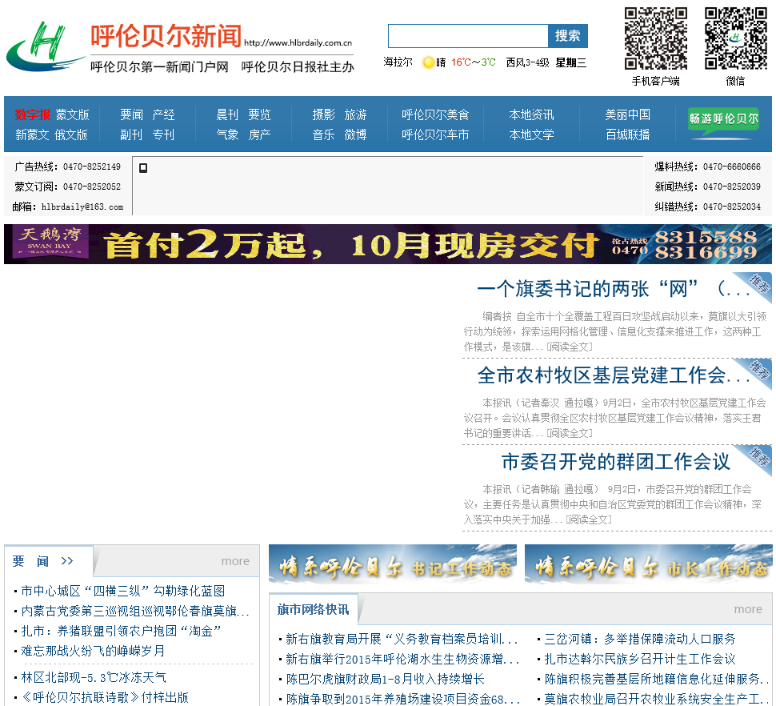Go to the 产经 navigation section
The image size is (776, 706).
click(x=164, y=114)
